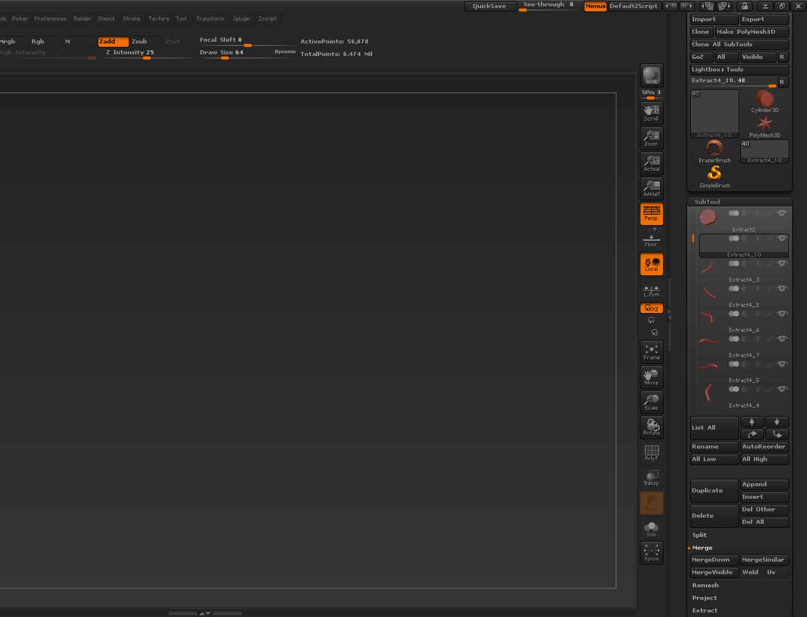This screenshot has width=807, height=617.
Task: Enable PolyF wireframe display icon
Action: pyautogui.click(x=651, y=452)
